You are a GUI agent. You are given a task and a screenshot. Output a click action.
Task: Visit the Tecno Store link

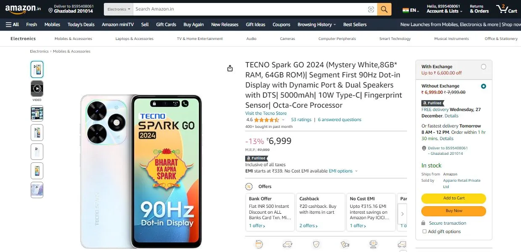266,113
